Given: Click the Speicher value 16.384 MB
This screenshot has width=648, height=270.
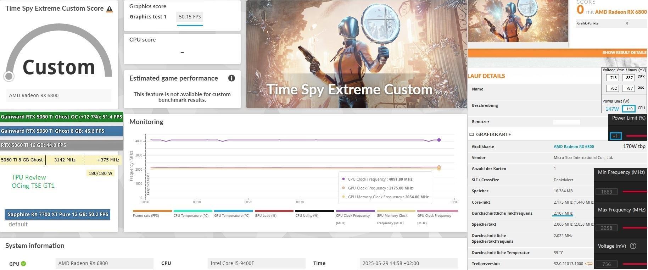Looking at the screenshot, I should 563,191.
